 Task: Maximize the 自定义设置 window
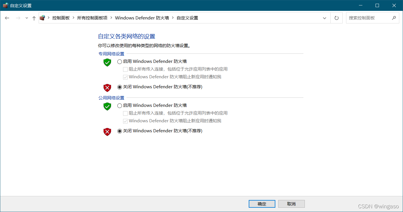click(377, 5)
